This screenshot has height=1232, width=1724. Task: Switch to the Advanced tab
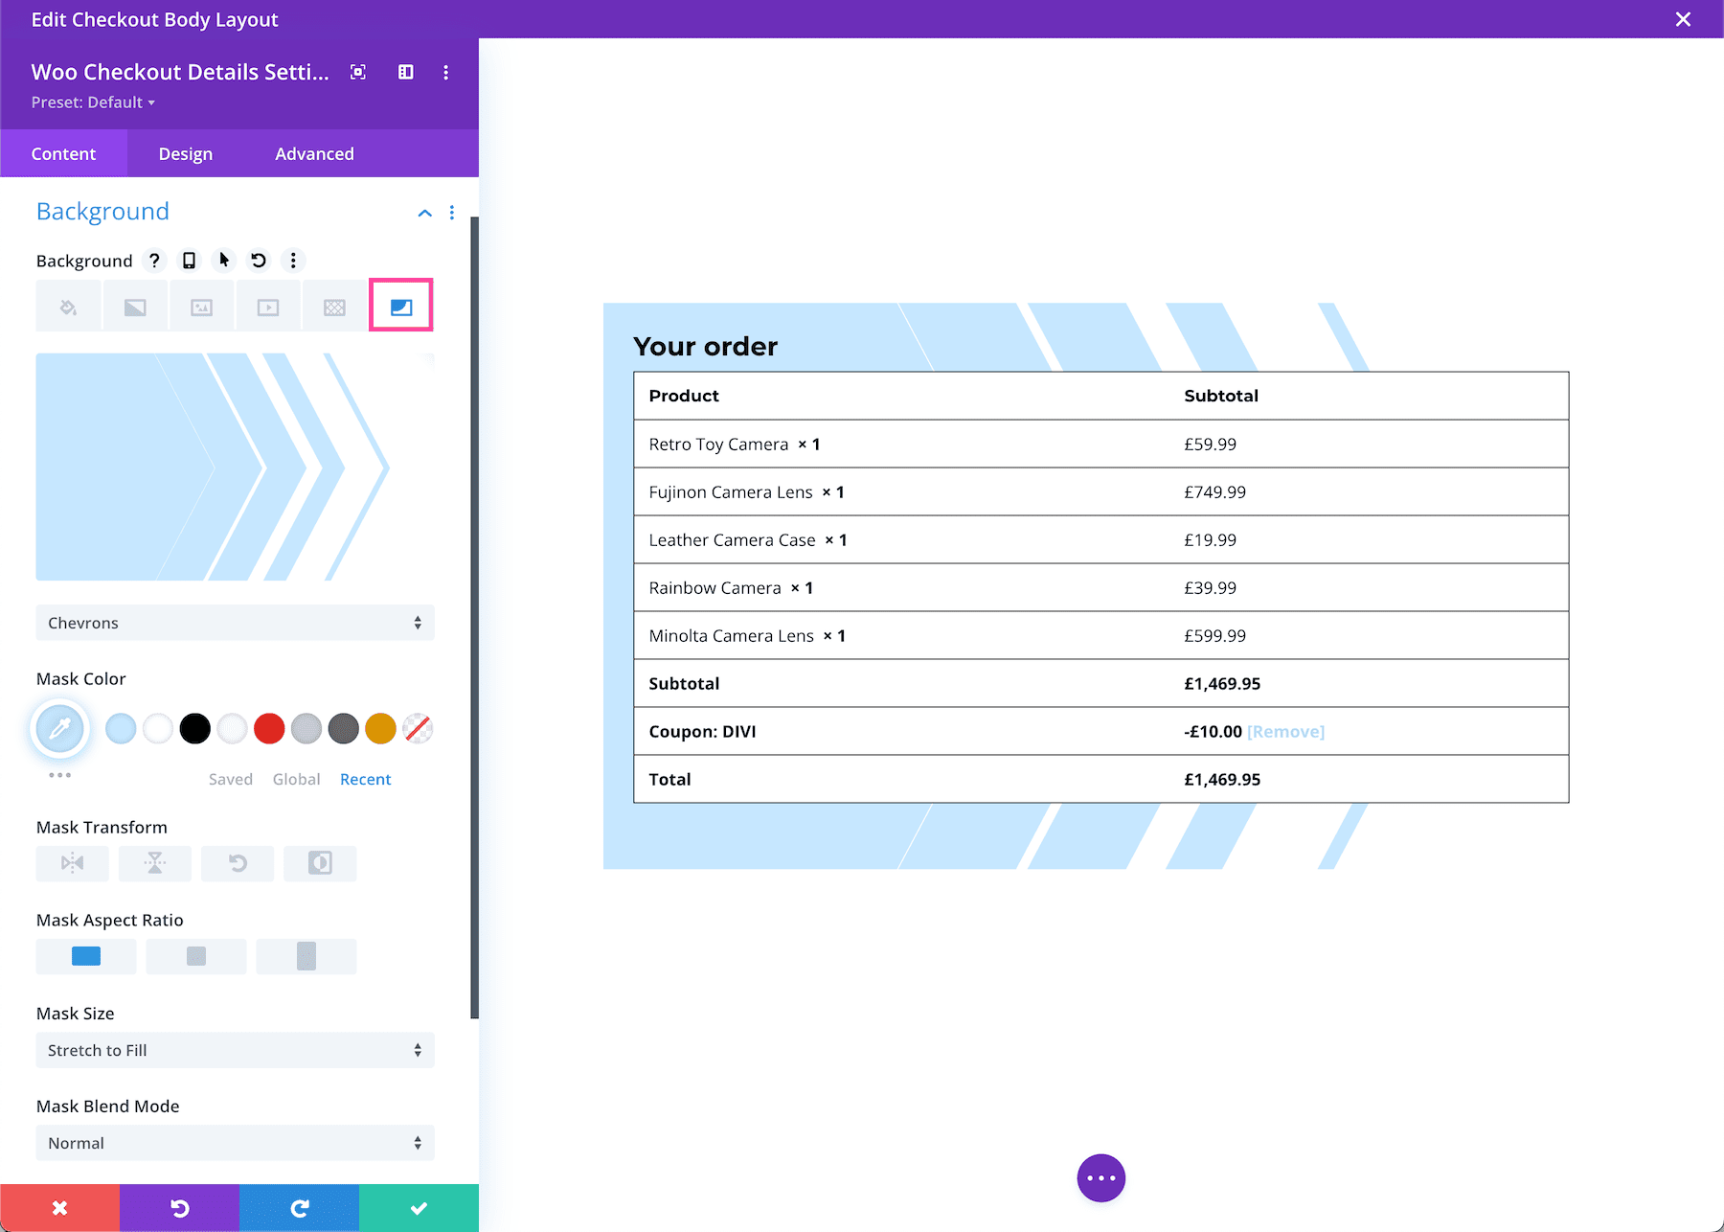pos(313,153)
